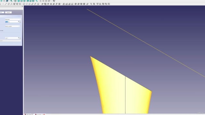Click the green Measure distance ruler icon
Screen dimensions: 205x115
[x=37, y=1]
